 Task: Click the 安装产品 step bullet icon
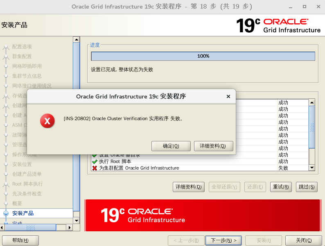click(x=6, y=213)
